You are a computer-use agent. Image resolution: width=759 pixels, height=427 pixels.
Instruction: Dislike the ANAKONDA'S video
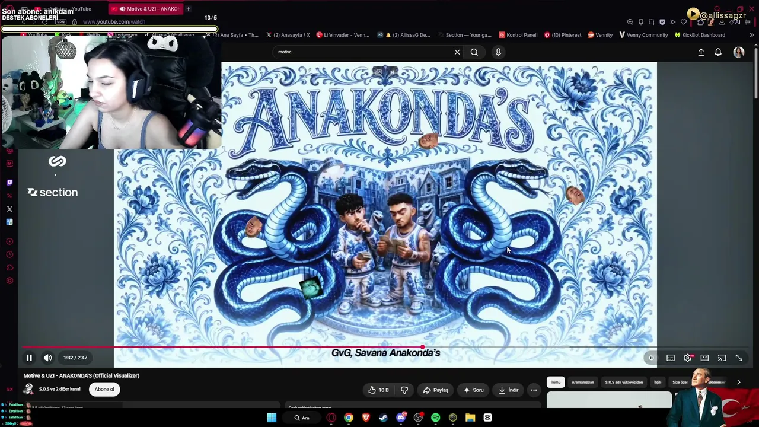[x=404, y=390]
